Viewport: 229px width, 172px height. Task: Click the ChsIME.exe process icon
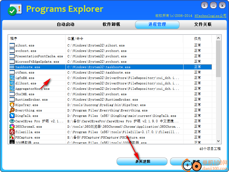[12, 94]
